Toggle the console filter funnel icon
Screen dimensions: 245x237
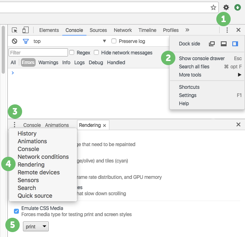[x=26, y=41]
